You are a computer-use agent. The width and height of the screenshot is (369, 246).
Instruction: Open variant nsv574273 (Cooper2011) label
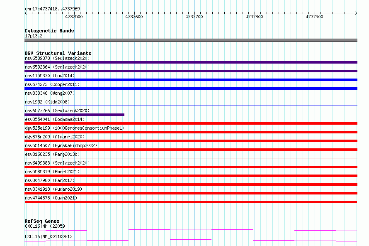(52, 84)
